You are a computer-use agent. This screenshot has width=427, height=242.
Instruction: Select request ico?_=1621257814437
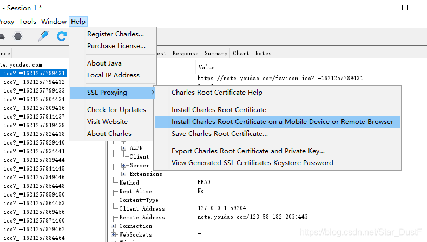pos(33,116)
